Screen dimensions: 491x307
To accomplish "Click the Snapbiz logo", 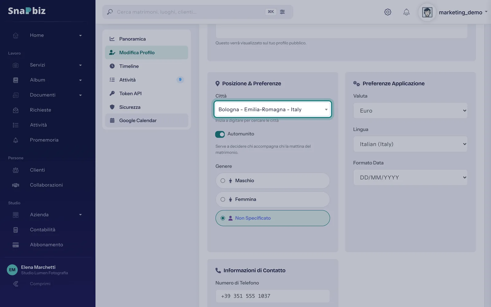I will (x=27, y=11).
